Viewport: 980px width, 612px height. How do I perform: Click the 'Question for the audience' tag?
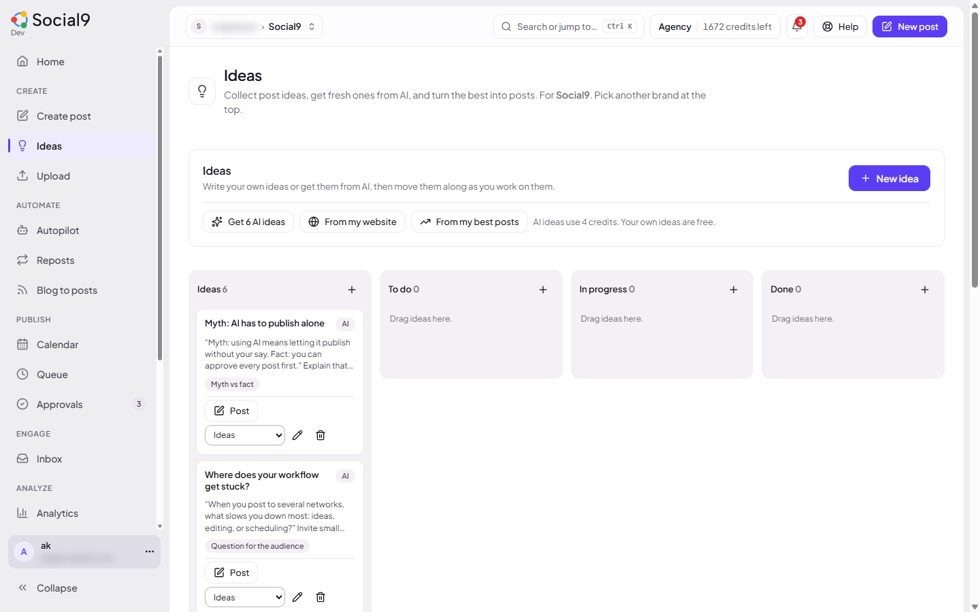point(257,546)
